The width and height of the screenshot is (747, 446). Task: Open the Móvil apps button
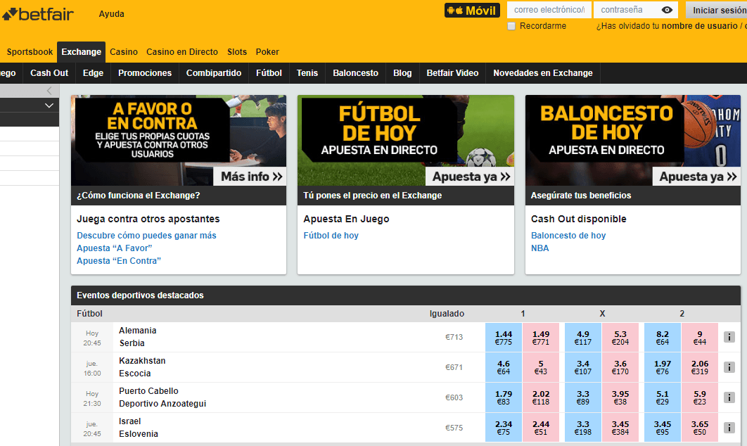click(x=472, y=10)
